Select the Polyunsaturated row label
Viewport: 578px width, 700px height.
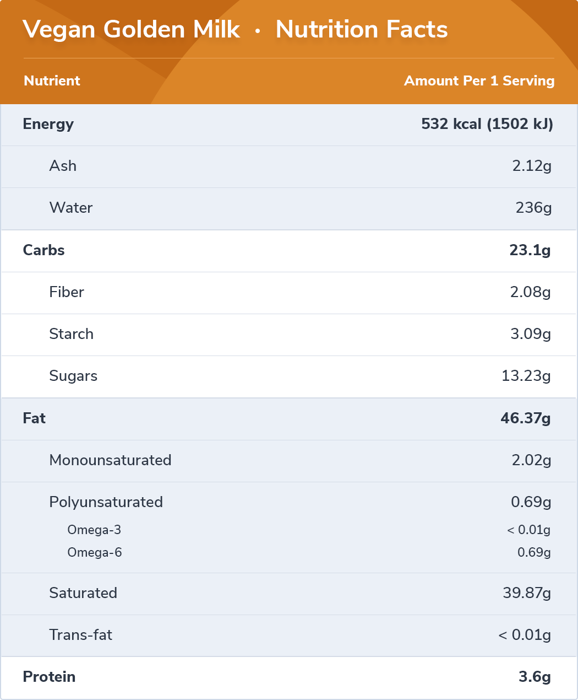click(x=106, y=502)
